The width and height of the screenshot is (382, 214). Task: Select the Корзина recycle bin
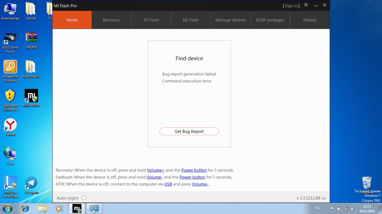(x=367, y=185)
